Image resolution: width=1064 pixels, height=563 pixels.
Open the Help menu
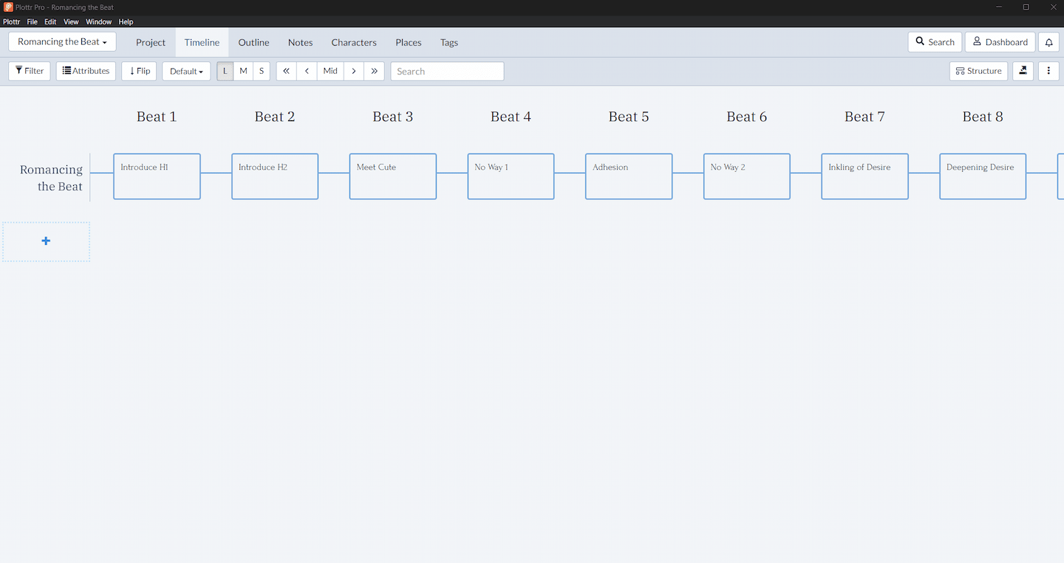[126, 22]
